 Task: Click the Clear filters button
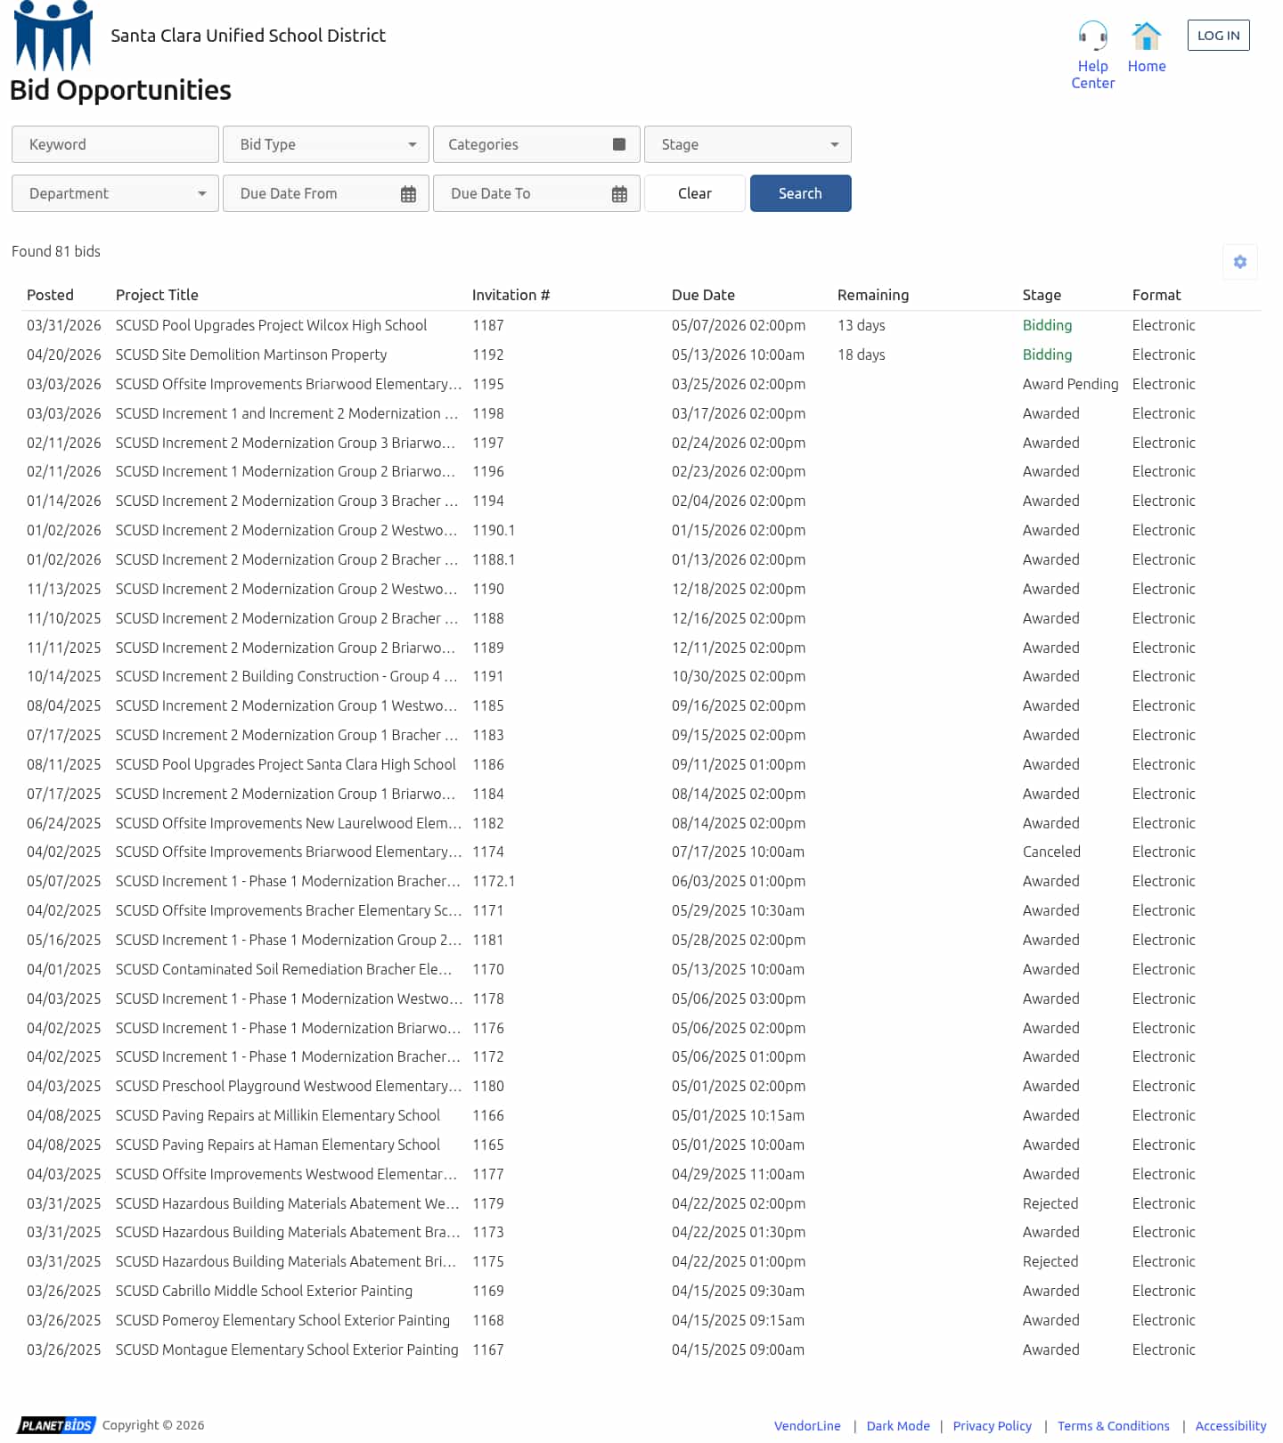pyautogui.click(x=695, y=193)
